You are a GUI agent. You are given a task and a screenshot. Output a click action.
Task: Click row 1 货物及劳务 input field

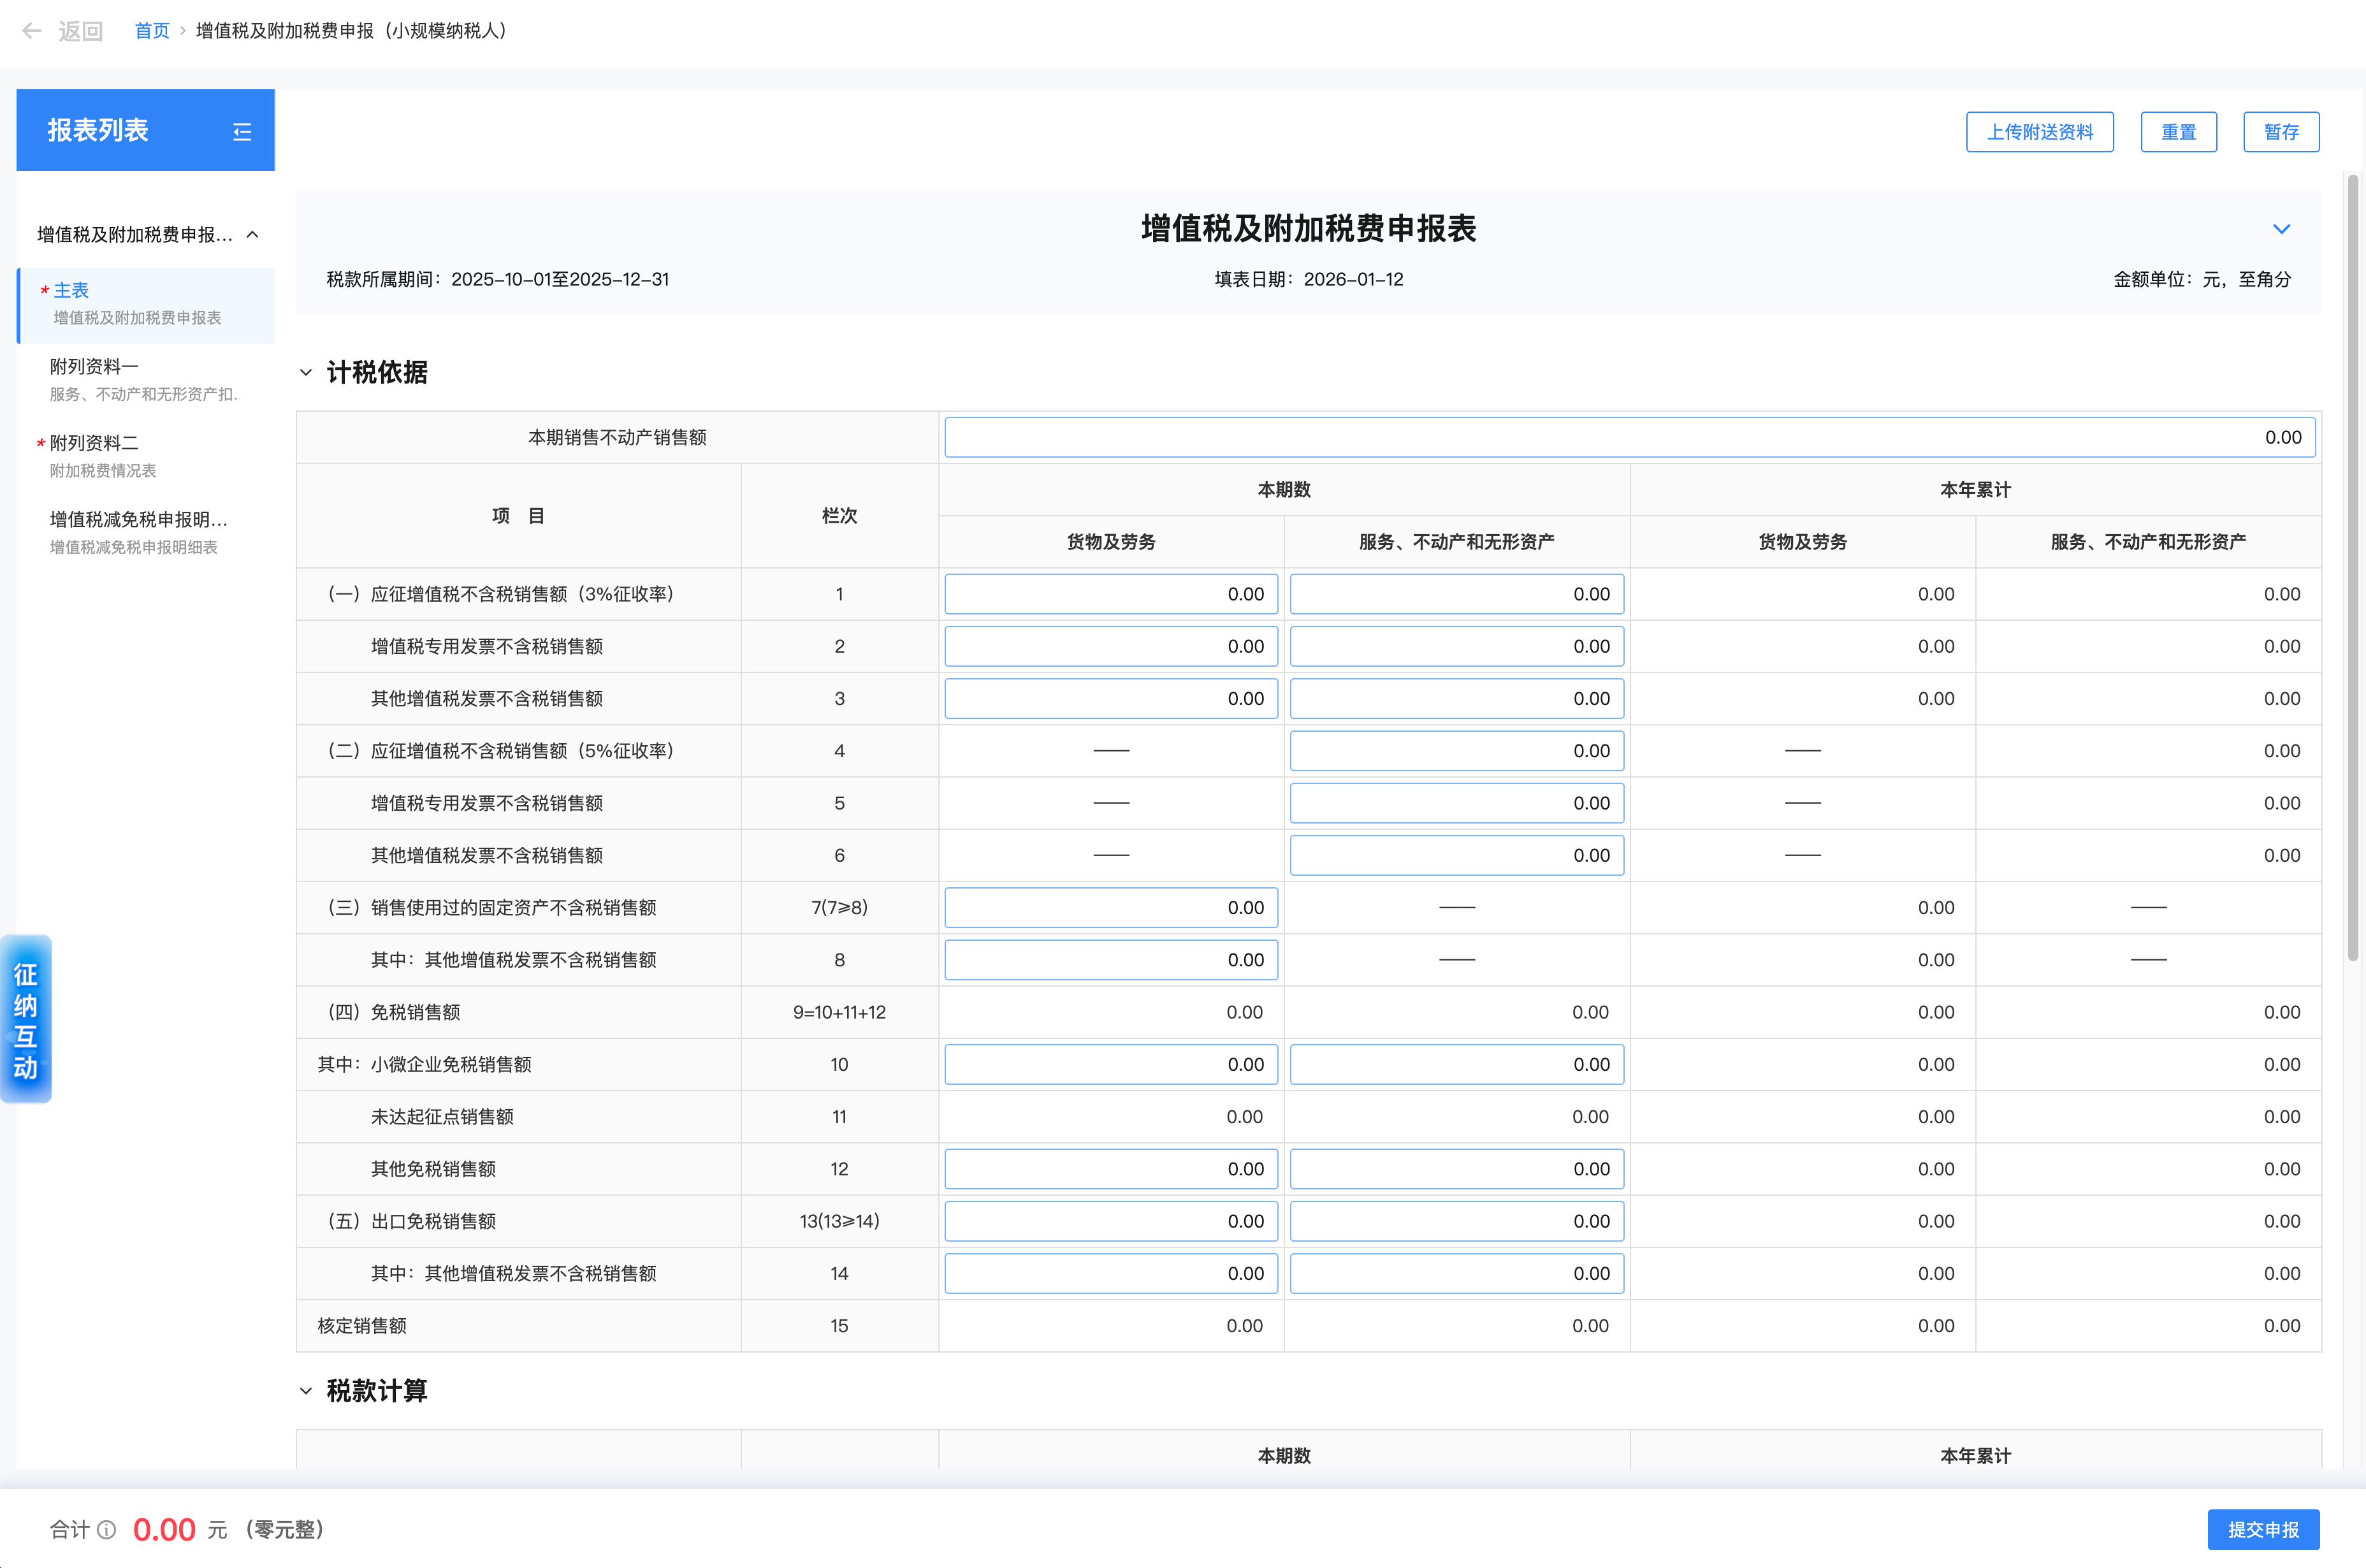coord(1110,594)
